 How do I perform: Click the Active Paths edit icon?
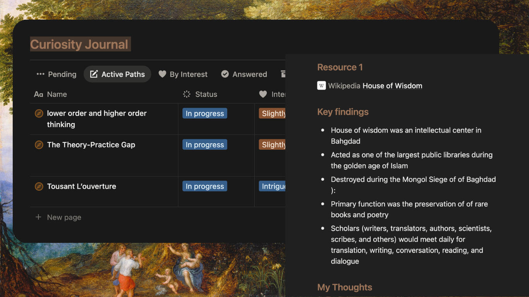pos(94,74)
